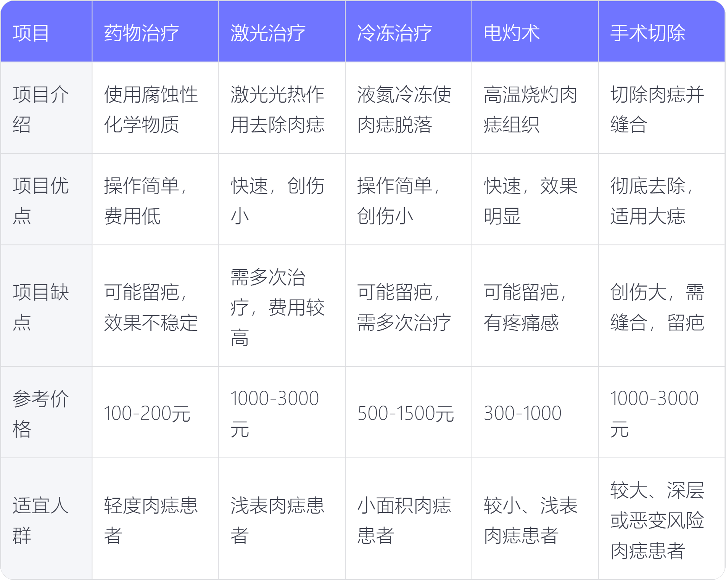Select the 小面积肉痣患者 cell
This screenshot has width=726, height=580.
[x=404, y=520]
